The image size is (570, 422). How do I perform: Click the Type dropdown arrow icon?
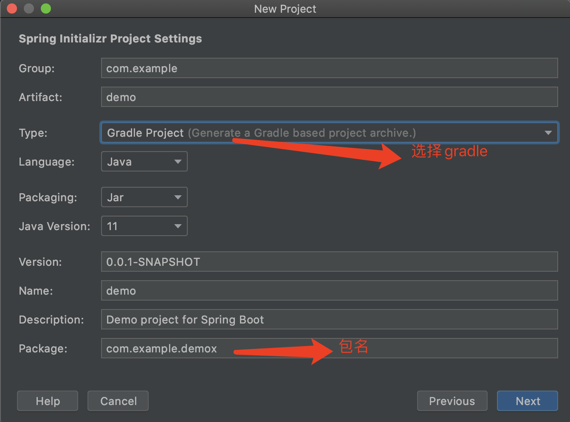548,133
